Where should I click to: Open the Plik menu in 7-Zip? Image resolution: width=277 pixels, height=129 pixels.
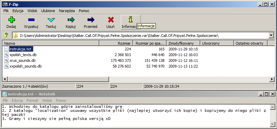(x=6, y=11)
